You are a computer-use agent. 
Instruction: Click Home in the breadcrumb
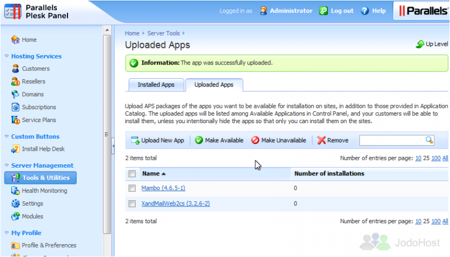(x=132, y=33)
